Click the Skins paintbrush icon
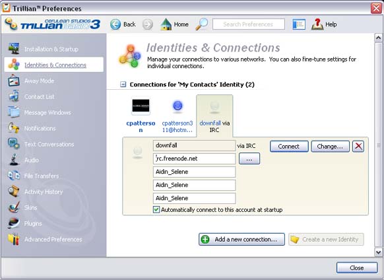 14,207
